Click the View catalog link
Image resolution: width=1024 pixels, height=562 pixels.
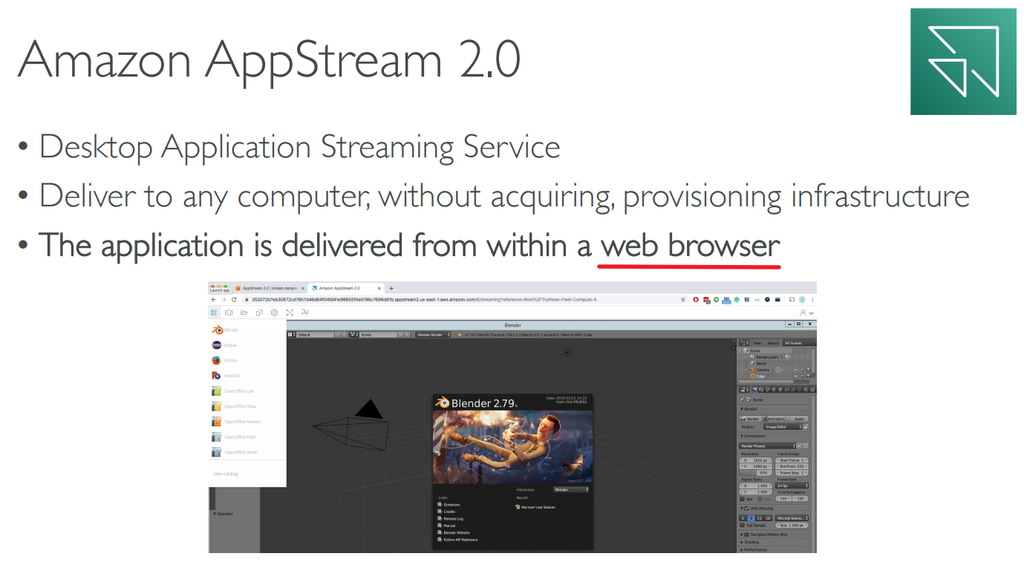tap(225, 474)
